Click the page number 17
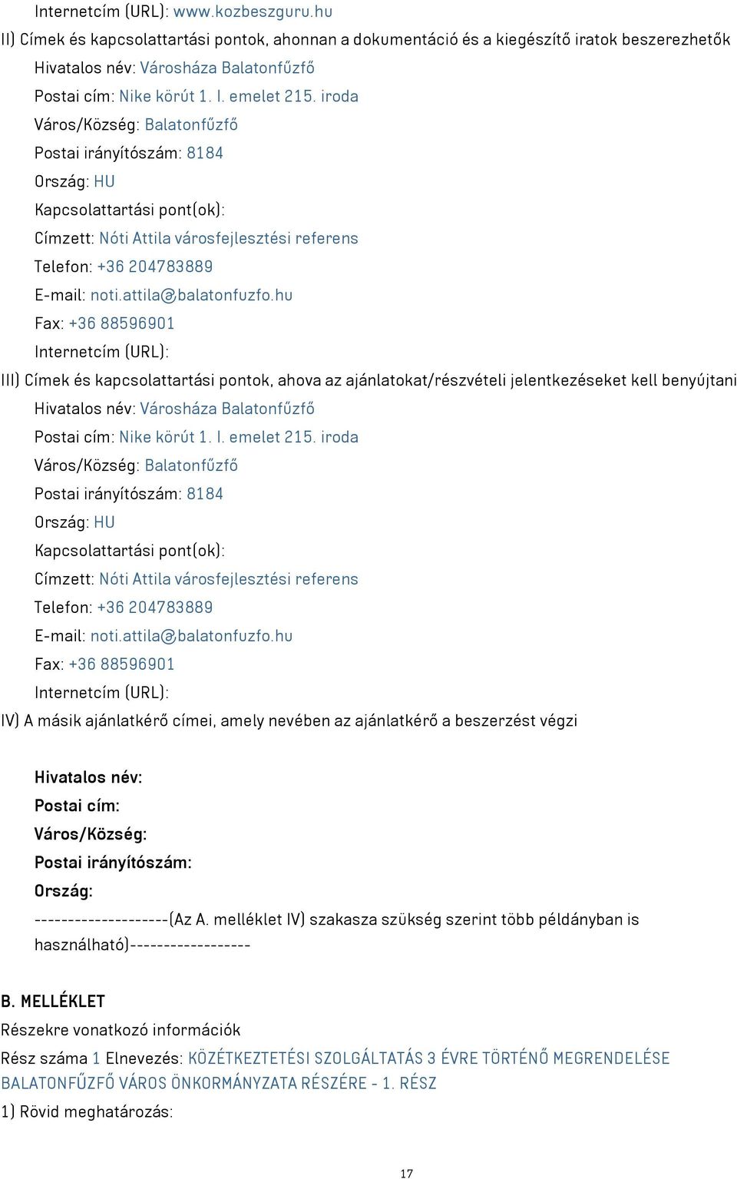The width and height of the screenshot is (737, 1179). (x=407, y=1174)
